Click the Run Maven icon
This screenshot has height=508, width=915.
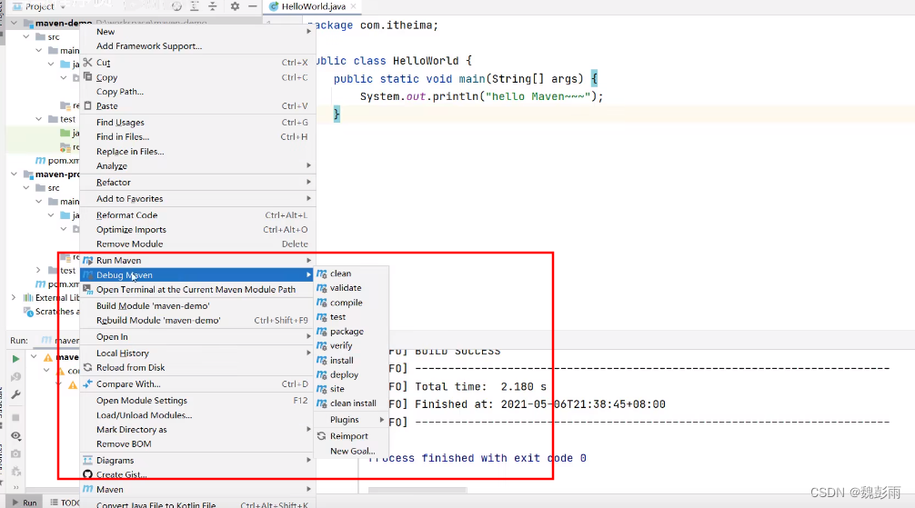click(87, 260)
